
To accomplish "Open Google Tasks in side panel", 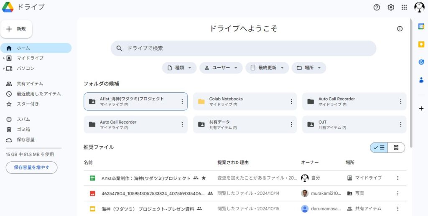I will 421,62.
